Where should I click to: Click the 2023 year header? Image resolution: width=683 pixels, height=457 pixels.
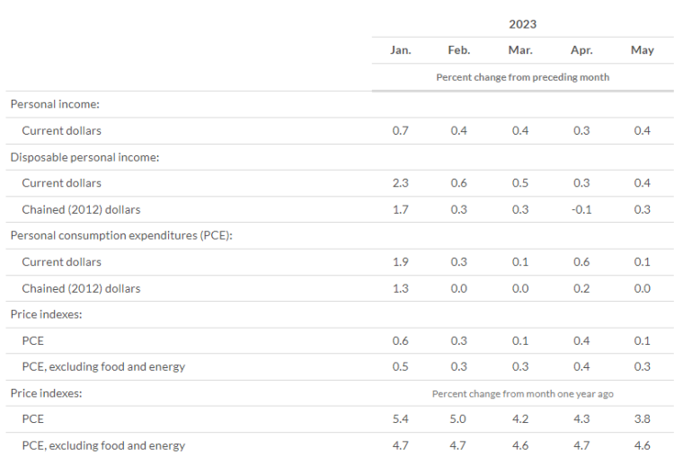pos(522,24)
